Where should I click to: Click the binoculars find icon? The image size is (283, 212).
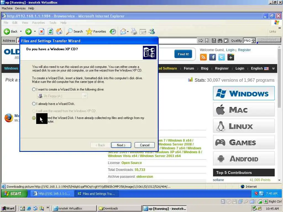(x=220, y=41)
